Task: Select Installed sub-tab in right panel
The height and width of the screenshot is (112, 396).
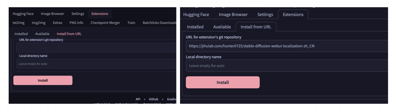Action: (x=195, y=27)
